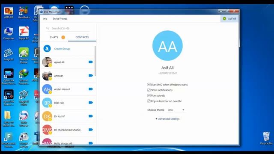
Task: Open Invite Friends menu
Action: pos(60,18)
